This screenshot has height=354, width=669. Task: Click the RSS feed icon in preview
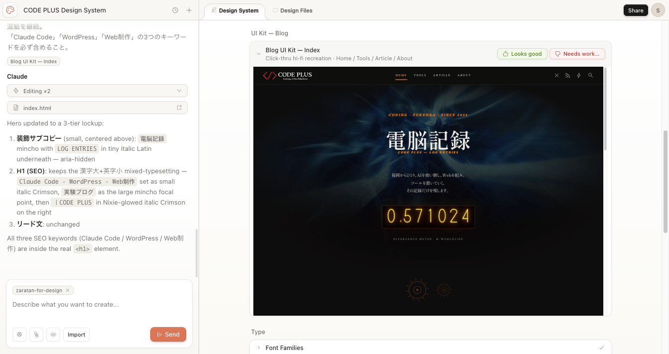tap(567, 75)
